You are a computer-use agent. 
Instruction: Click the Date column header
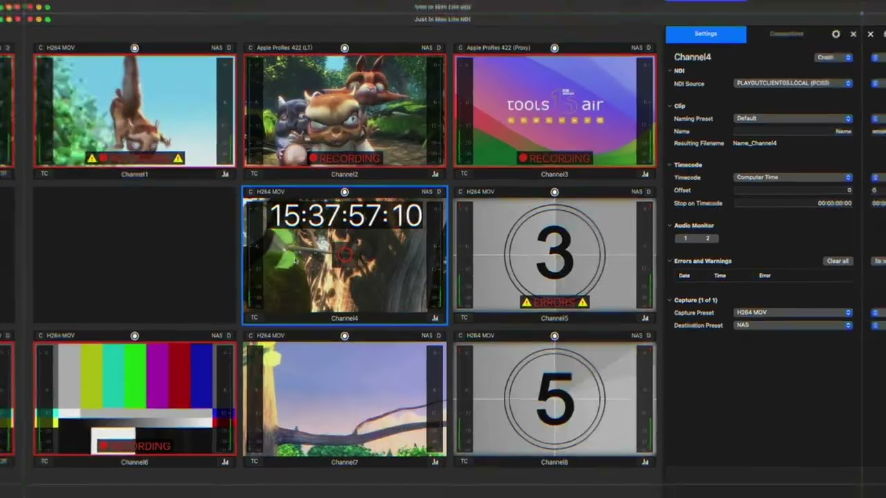click(x=684, y=275)
